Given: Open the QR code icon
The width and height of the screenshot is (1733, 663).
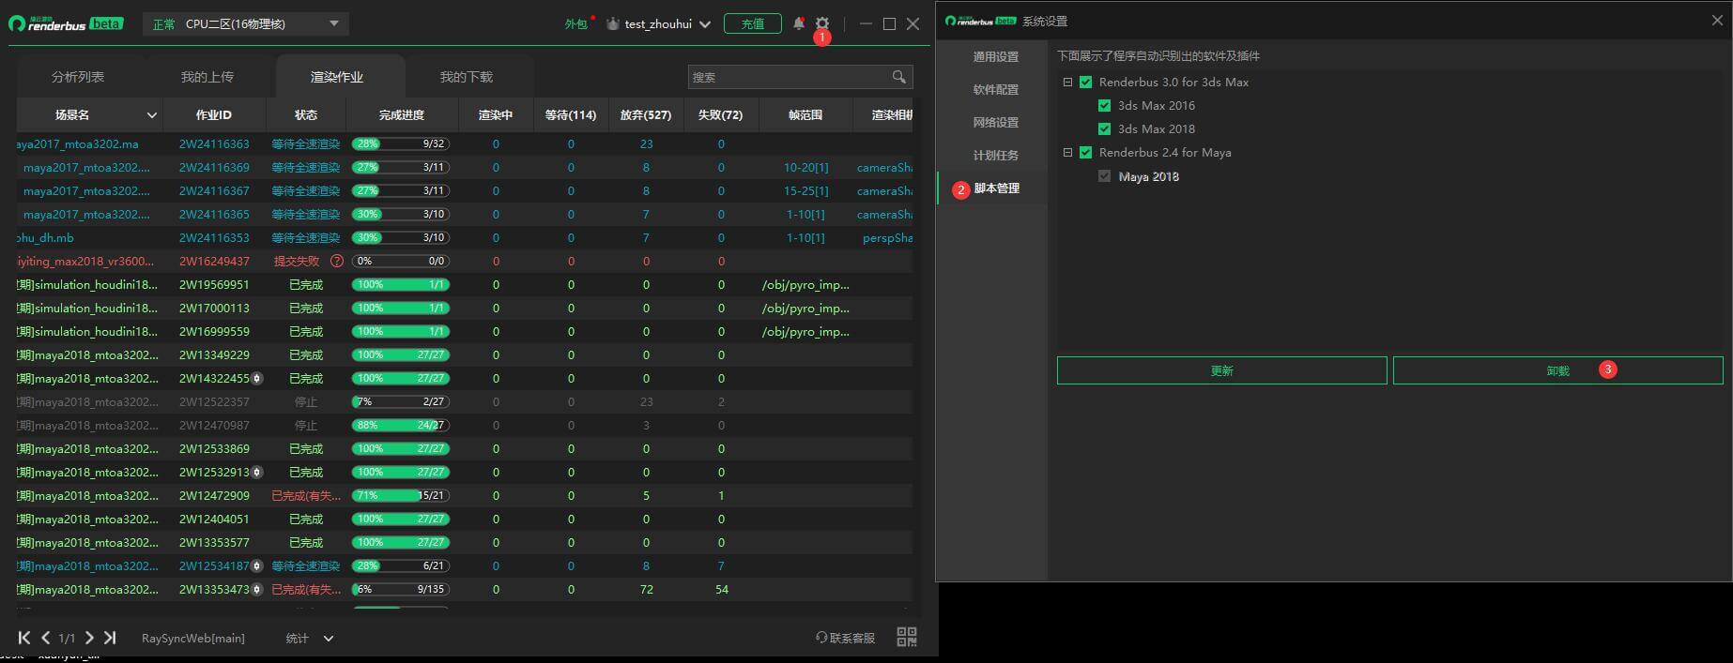Looking at the screenshot, I should click(906, 638).
